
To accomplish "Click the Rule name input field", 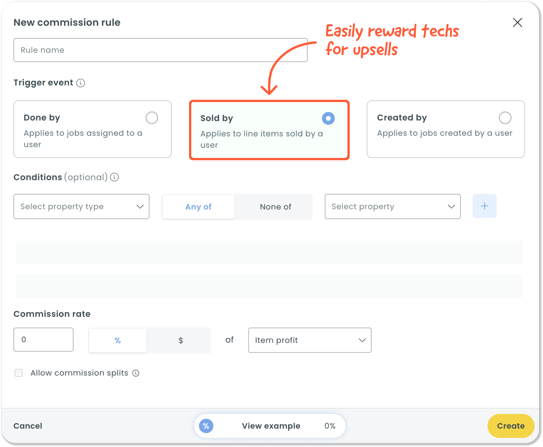I will (x=160, y=50).
